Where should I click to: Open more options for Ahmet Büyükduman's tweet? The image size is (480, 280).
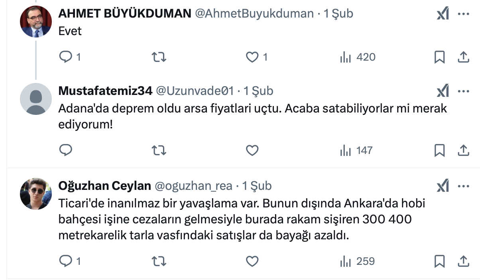pos(463,14)
